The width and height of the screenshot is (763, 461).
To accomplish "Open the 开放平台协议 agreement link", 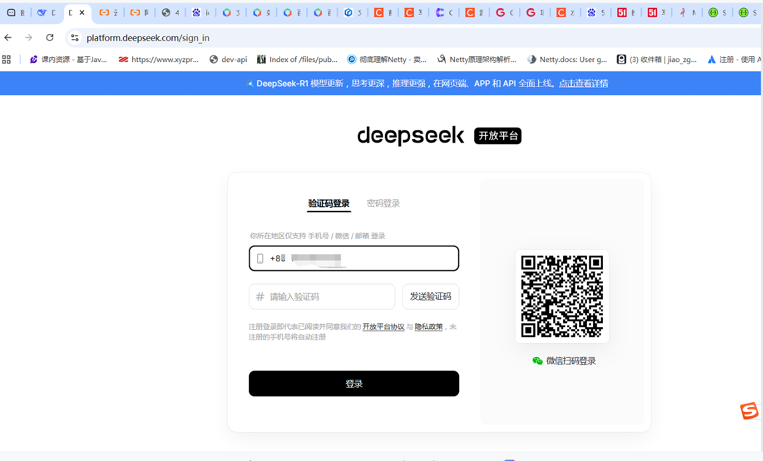I will tap(383, 327).
